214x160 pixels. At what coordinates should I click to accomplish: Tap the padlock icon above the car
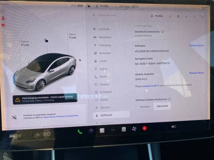46,40
